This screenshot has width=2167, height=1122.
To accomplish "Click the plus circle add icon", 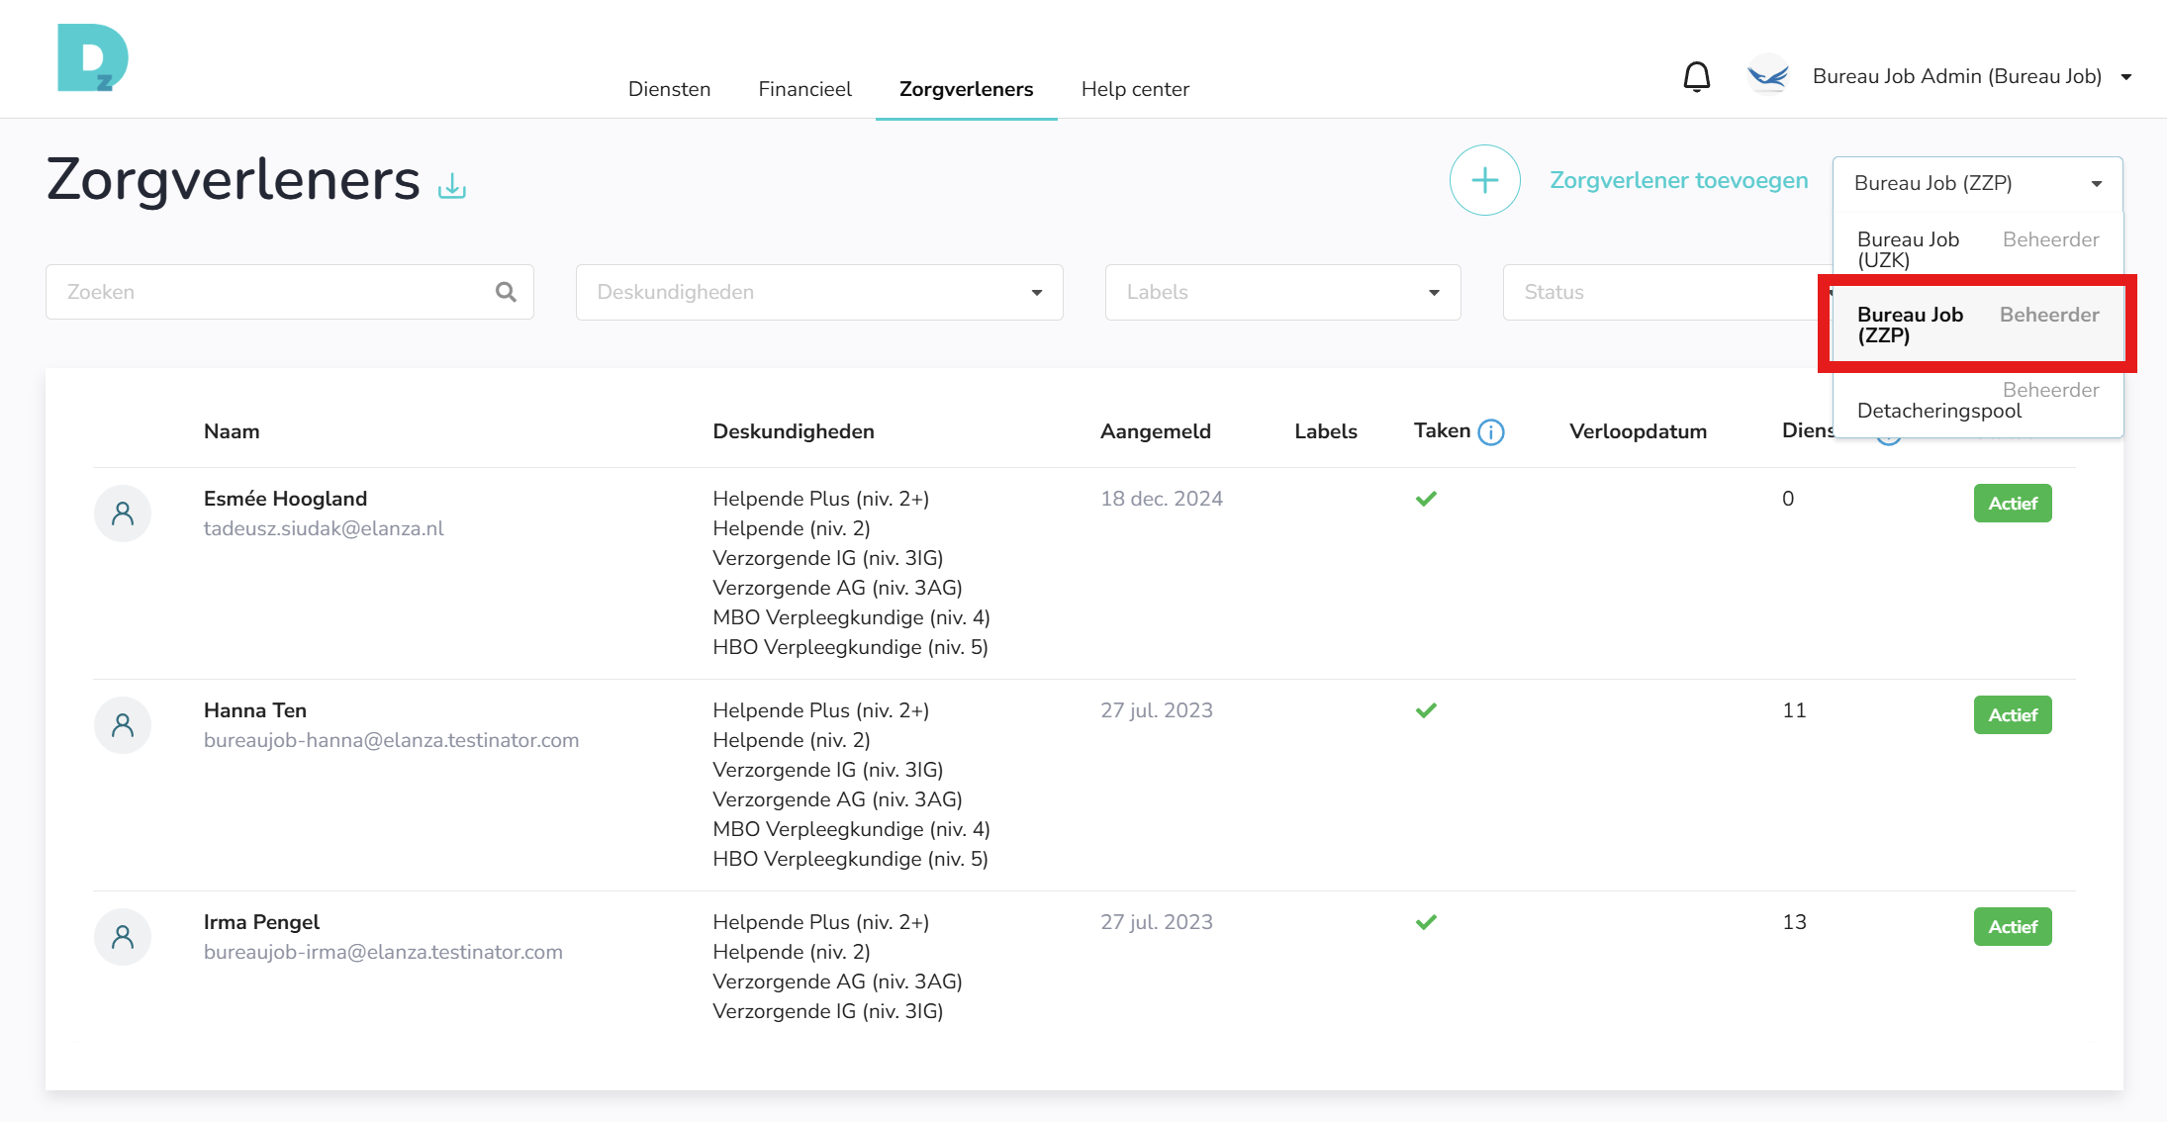I will click(1484, 180).
